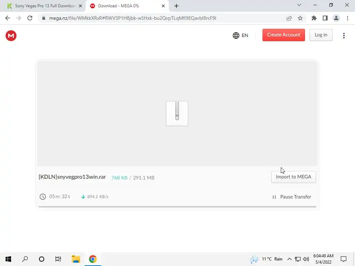Minimize the Chrome window
355x266 pixels.
point(315,5)
